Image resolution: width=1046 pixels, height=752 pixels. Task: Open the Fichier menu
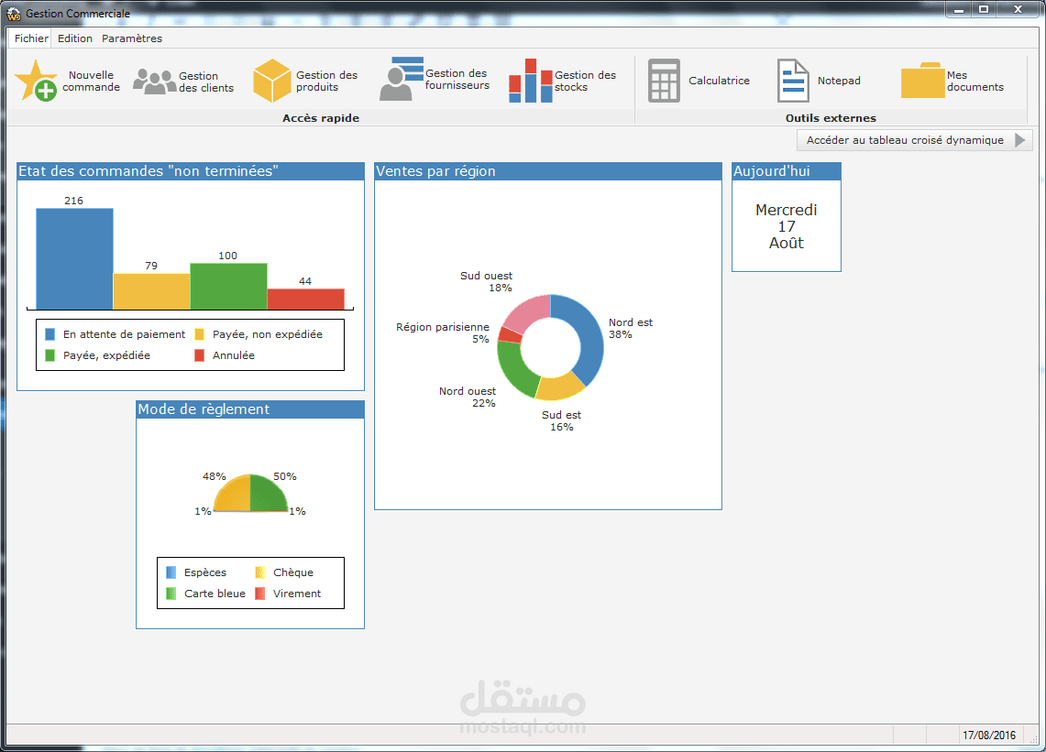[31, 38]
